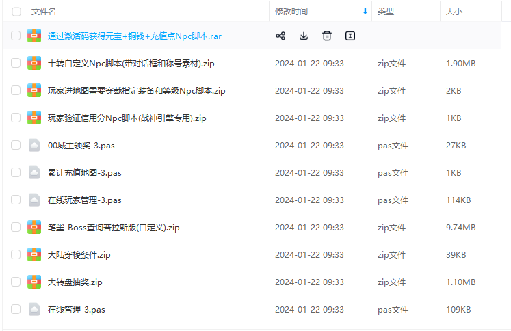Select checkbox for 笔墨-Boss查询普拉斯版(自定义).zip
Viewport: 511px width, 331px height.
click(x=16, y=227)
